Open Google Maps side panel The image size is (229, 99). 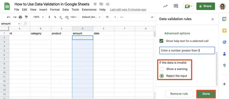(224, 65)
